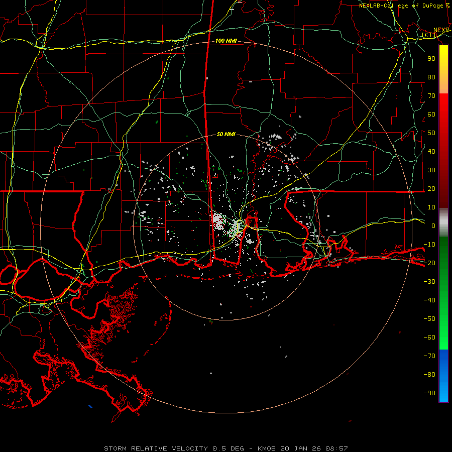This screenshot has width=452, height=452.
Task: Click the -10 value on velocity scale
Action: [x=429, y=245]
